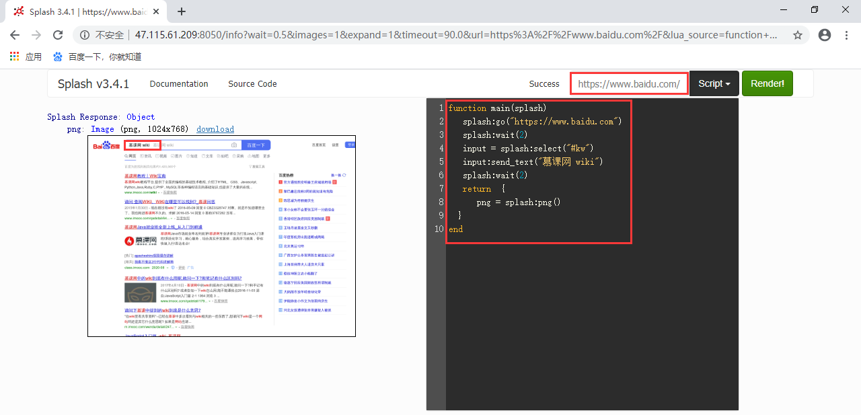The width and height of the screenshot is (861, 415).
Task: Go forward in the browser
Action: tap(36, 35)
